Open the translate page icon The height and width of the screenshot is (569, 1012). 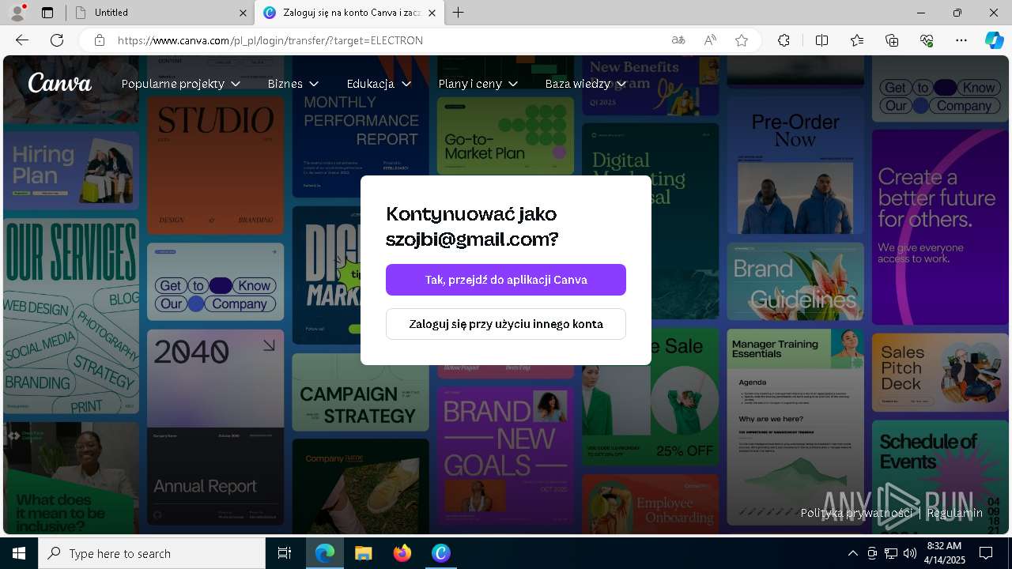[x=678, y=40]
